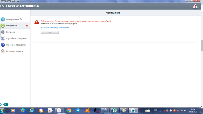Open the Windows Start menu
Screen dimensions: 203x114
click(x=2, y=111)
